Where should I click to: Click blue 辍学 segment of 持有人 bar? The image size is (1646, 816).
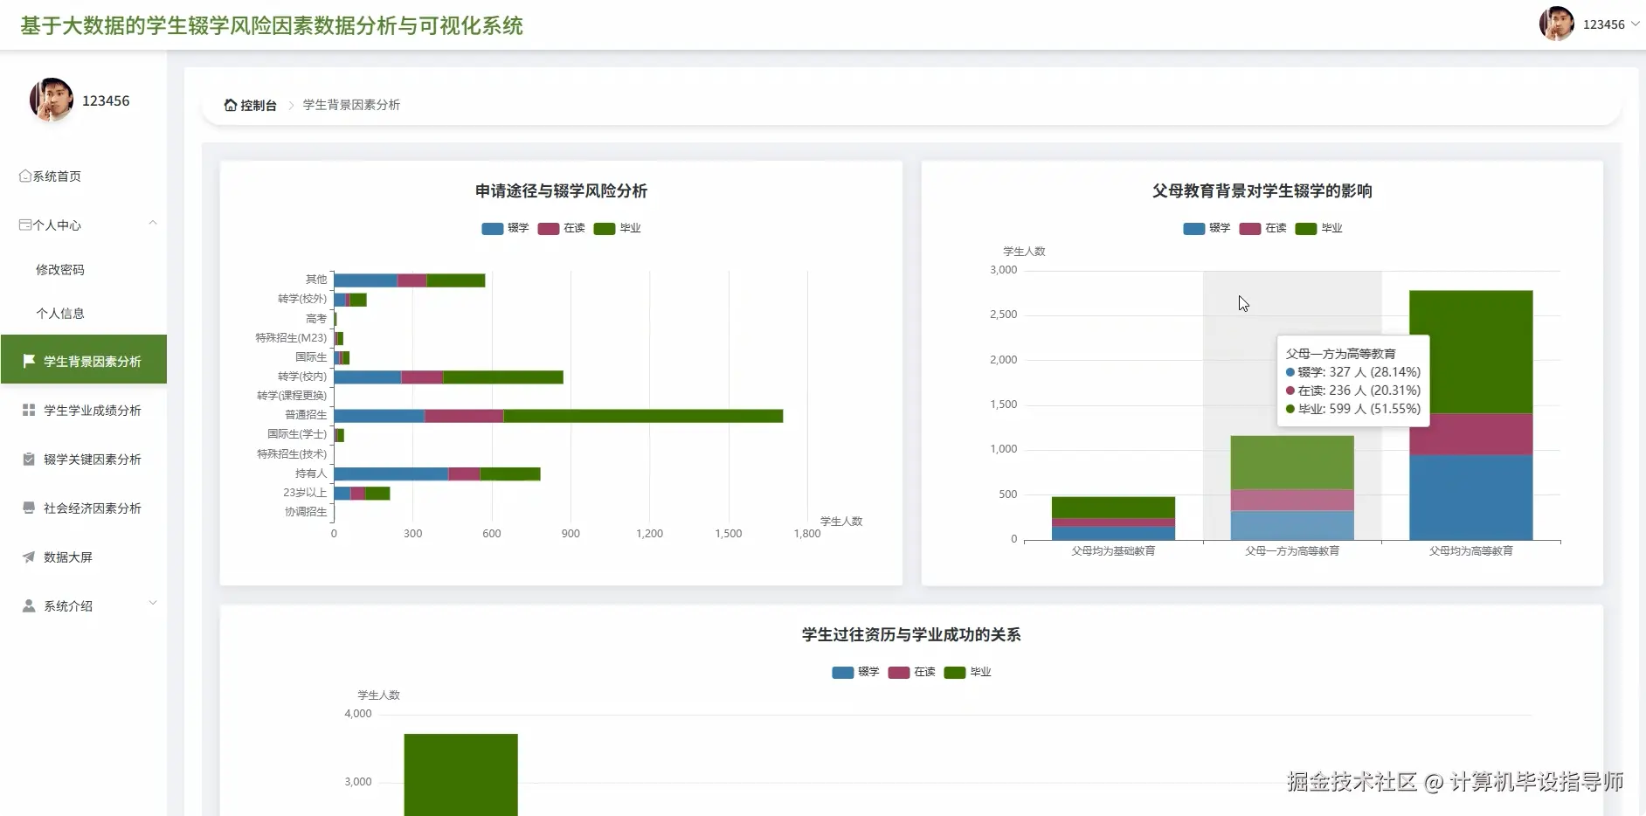[391, 474]
